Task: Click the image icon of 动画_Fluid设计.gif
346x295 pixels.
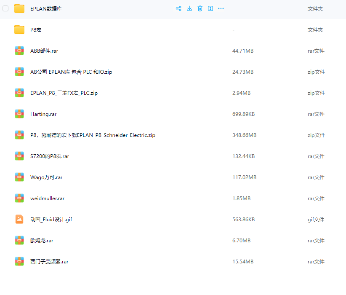Action: point(19,219)
